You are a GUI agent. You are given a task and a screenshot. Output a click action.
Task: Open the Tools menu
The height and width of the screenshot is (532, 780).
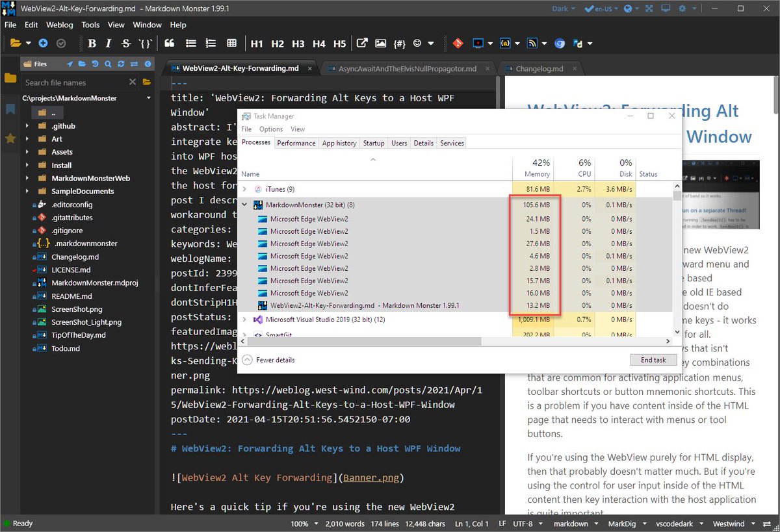pyautogui.click(x=90, y=25)
